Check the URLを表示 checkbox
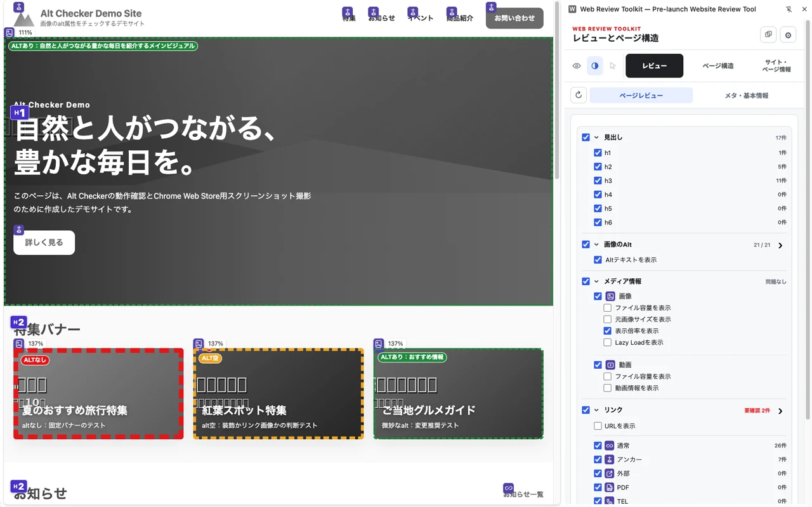 point(598,426)
